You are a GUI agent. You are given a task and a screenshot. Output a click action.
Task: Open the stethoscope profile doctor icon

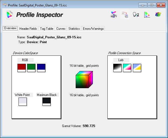tap(136, 15)
